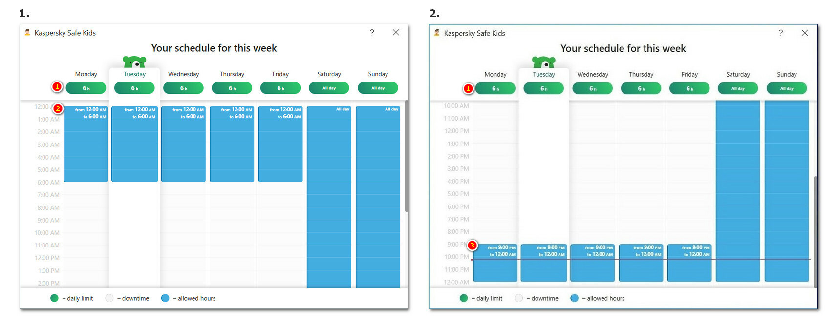
Task: Click the Kaspersky Safe Kids logo in the first window's title bar
Action: point(27,33)
